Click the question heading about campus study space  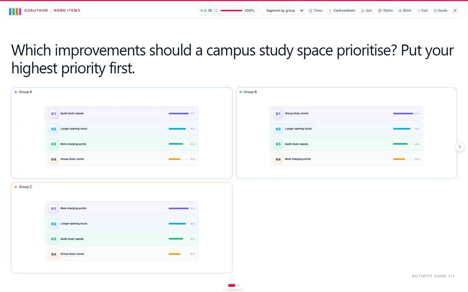[233, 59]
